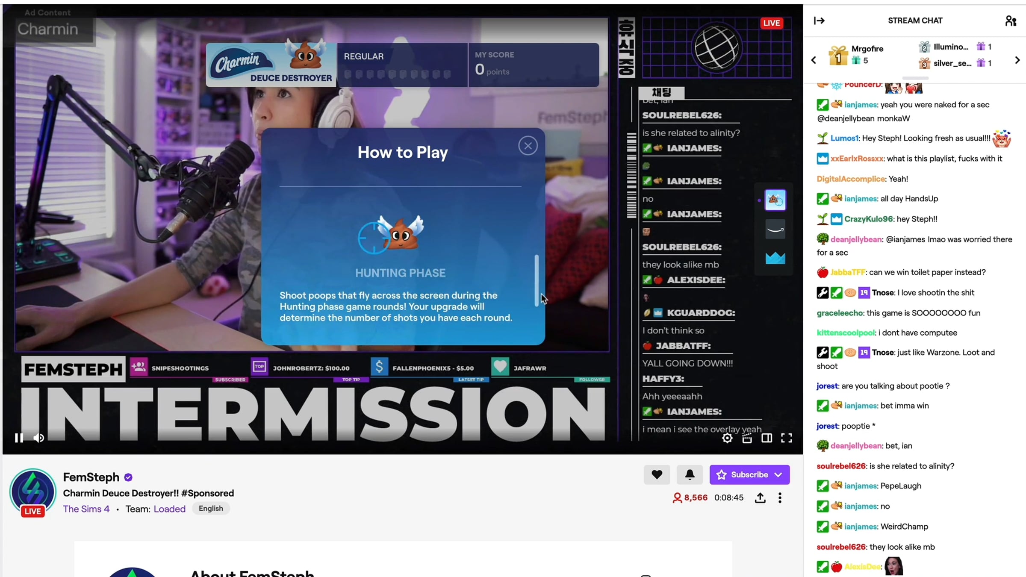This screenshot has width=1026, height=577.
Task: Collapse the stream chat panel
Action: (819, 21)
